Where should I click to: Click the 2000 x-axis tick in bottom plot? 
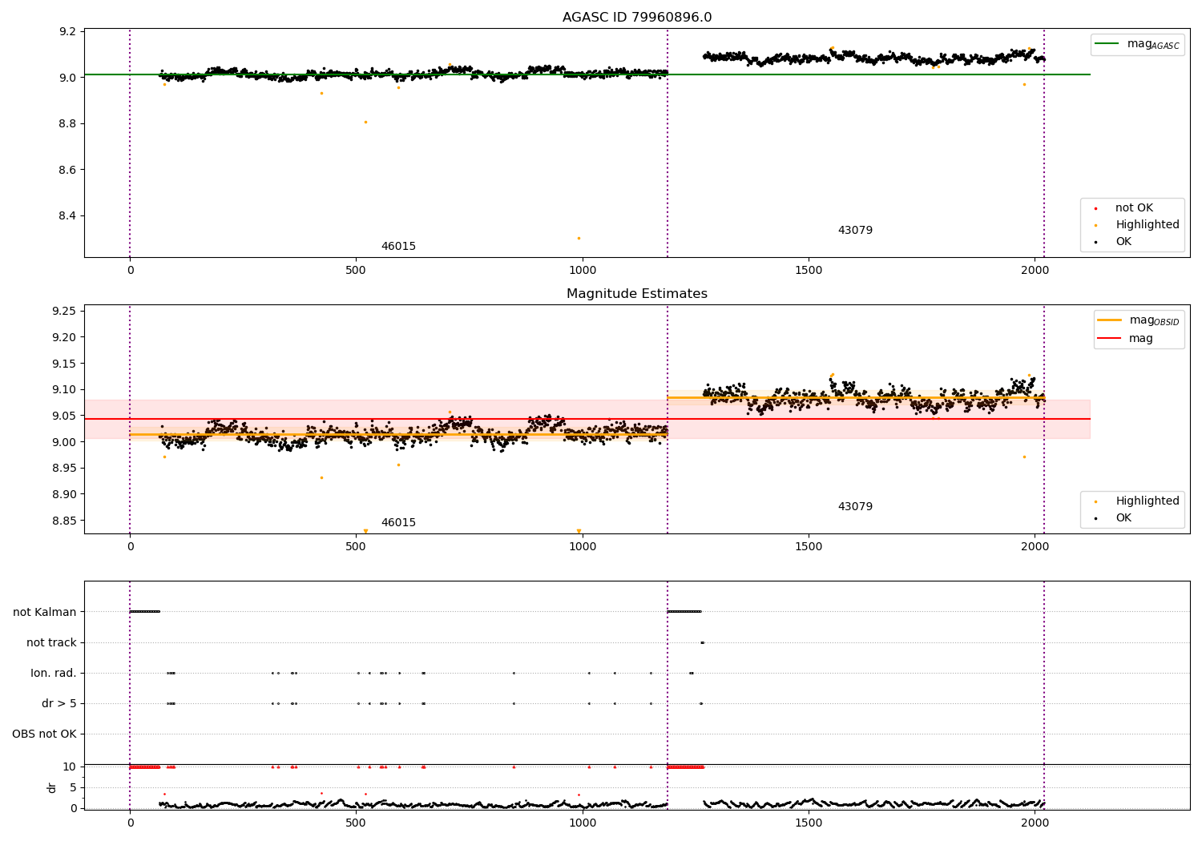(x=1035, y=823)
